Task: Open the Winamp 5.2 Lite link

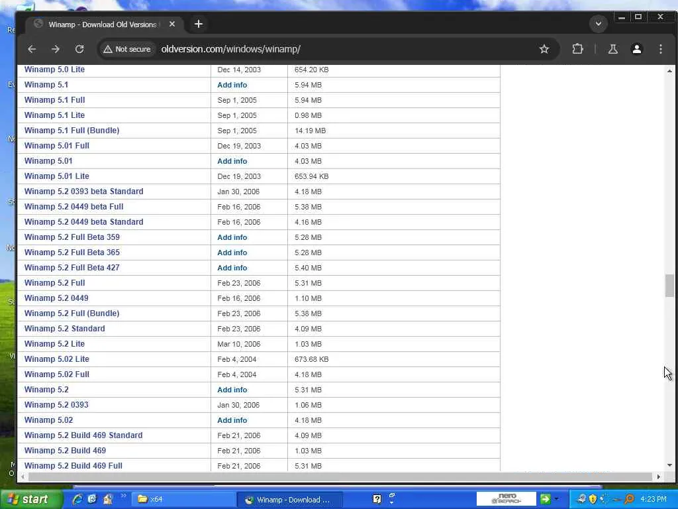Action: (x=54, y=344)
